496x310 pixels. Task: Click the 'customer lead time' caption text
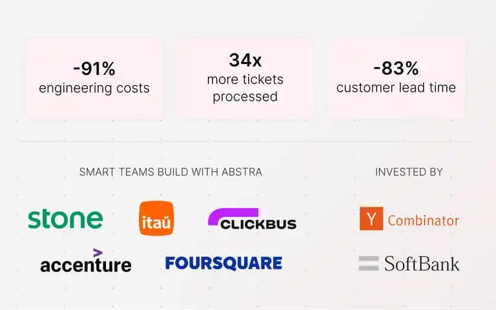(396, 88)
